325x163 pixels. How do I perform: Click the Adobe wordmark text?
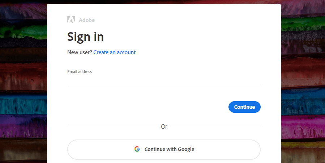point(87,20)
